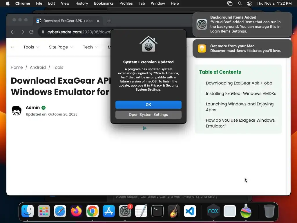Launch Firefox from the Dock
Screen dimensions: 297x223
[76, 211]
